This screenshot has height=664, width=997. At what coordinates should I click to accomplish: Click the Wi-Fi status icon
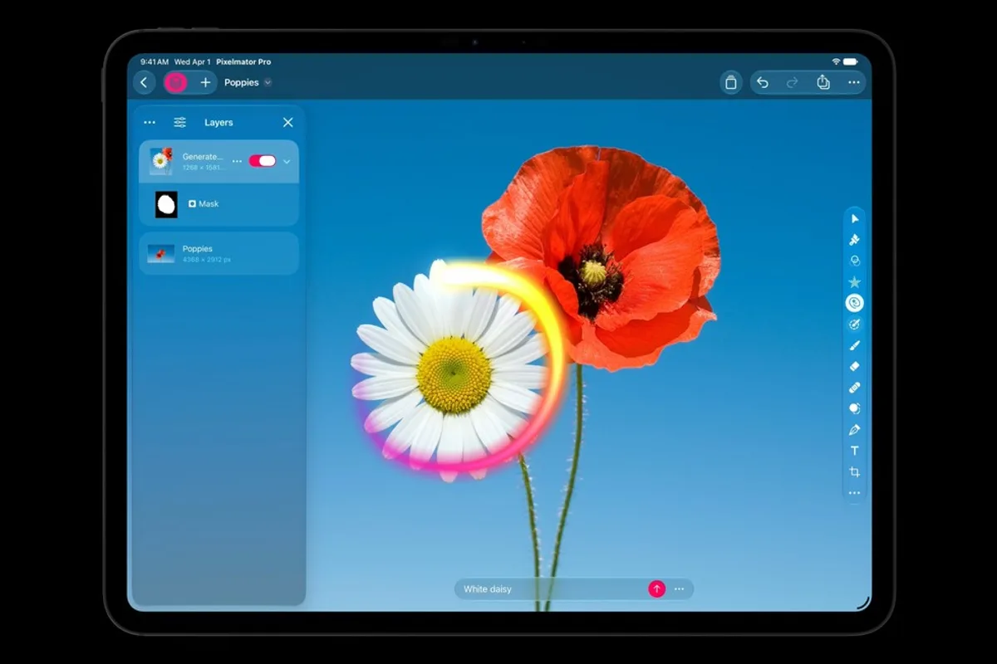[x=836, y=61]
